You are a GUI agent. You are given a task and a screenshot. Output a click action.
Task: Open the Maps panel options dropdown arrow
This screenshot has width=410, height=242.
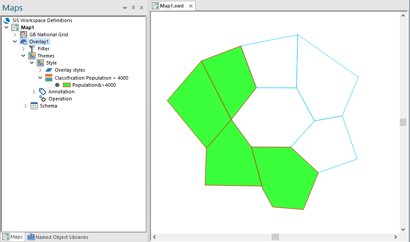125,8
